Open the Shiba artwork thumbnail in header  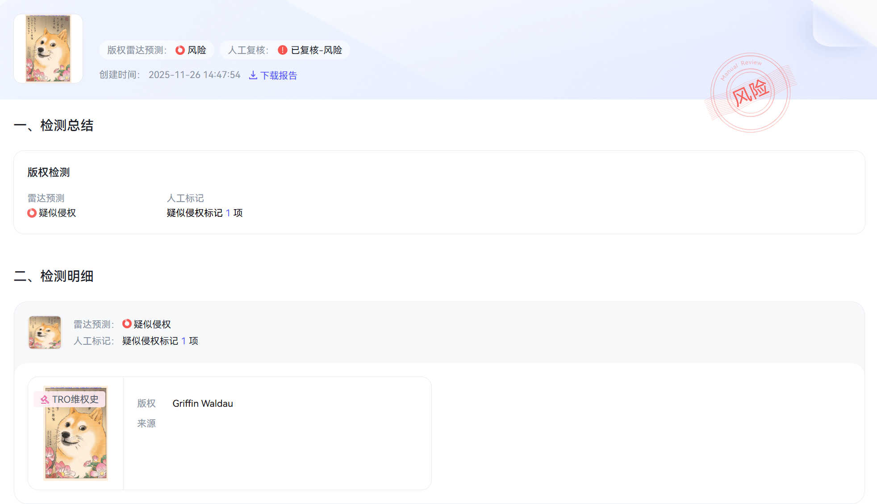[x=48, y=49]
